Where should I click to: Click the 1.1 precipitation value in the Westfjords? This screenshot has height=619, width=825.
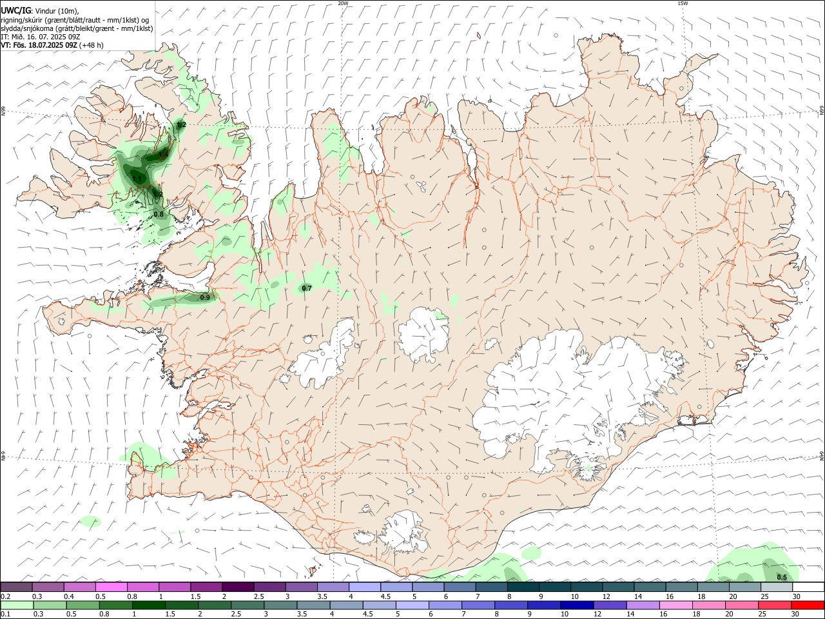pyautogui.click(x=137, y=179)
